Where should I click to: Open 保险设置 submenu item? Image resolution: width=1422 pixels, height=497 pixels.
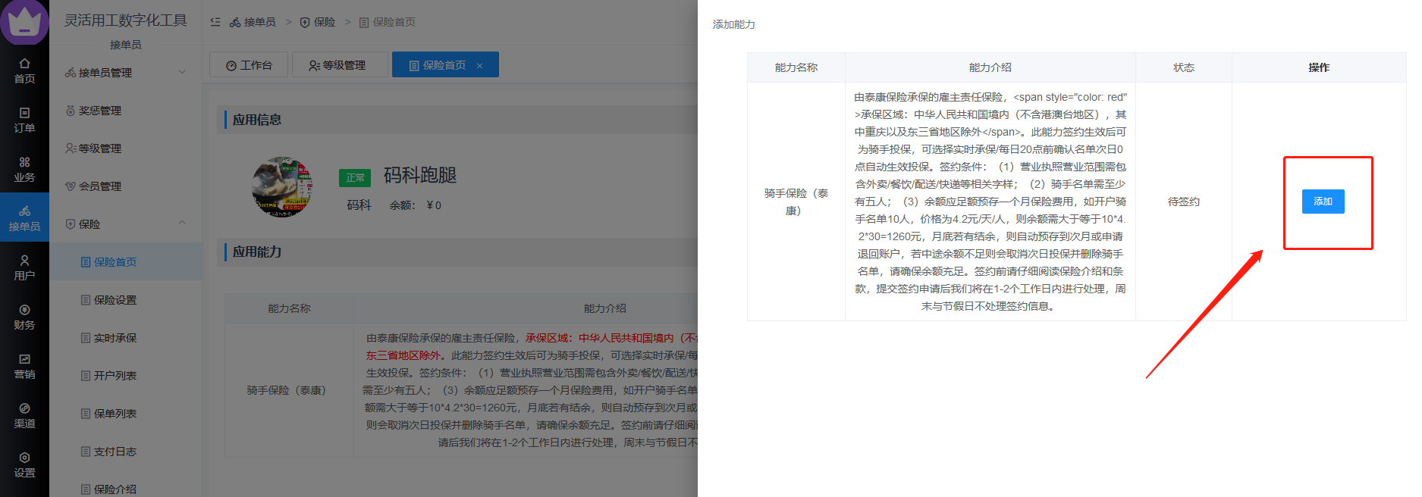point(126,300)
